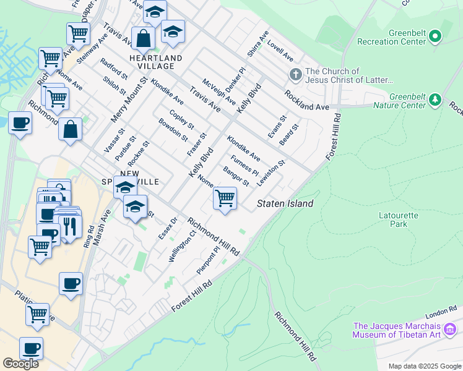Select the Jacques Marchais Museum marker icon
The image size is (463, 371).
point(452,330)
